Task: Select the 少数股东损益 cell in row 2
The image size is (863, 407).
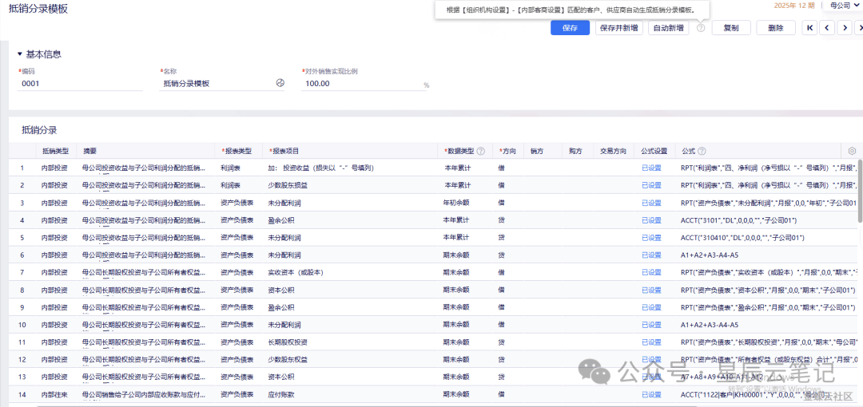Action: (289, 185)
